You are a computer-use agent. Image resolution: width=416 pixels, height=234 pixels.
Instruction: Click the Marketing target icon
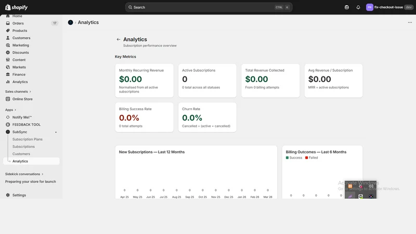[x=8, y=45]
